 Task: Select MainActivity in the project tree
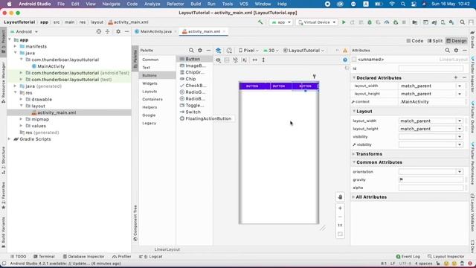(x=48, y=66)
